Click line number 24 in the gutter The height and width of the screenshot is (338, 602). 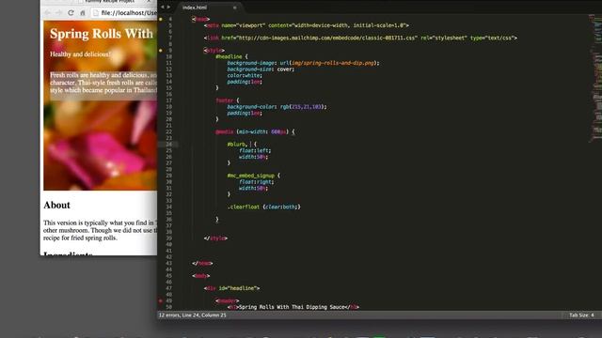(169, 145)
